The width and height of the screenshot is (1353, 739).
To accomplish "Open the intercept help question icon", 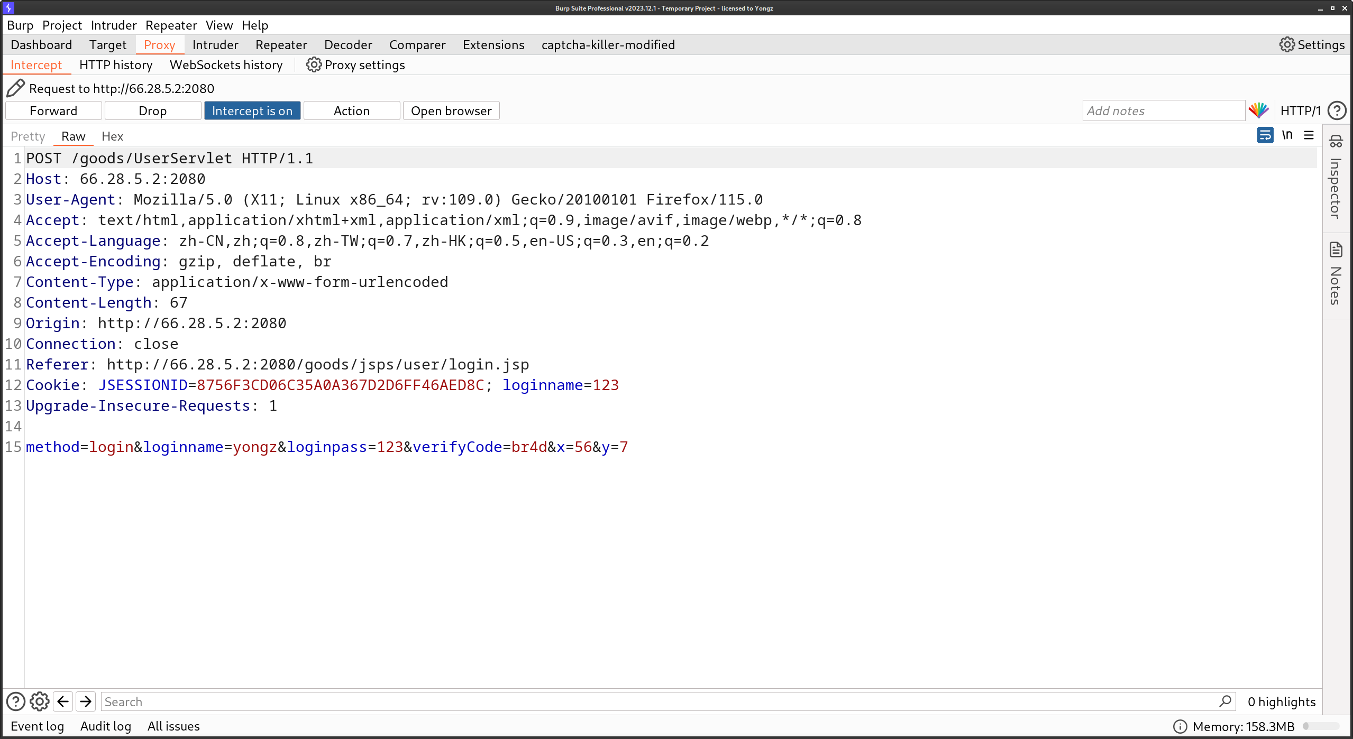I will click(1337, 110).
